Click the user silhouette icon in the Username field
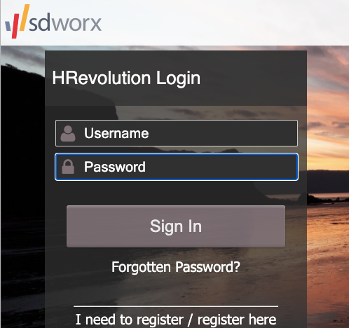The image size is (349, 328). coord(68,134)
